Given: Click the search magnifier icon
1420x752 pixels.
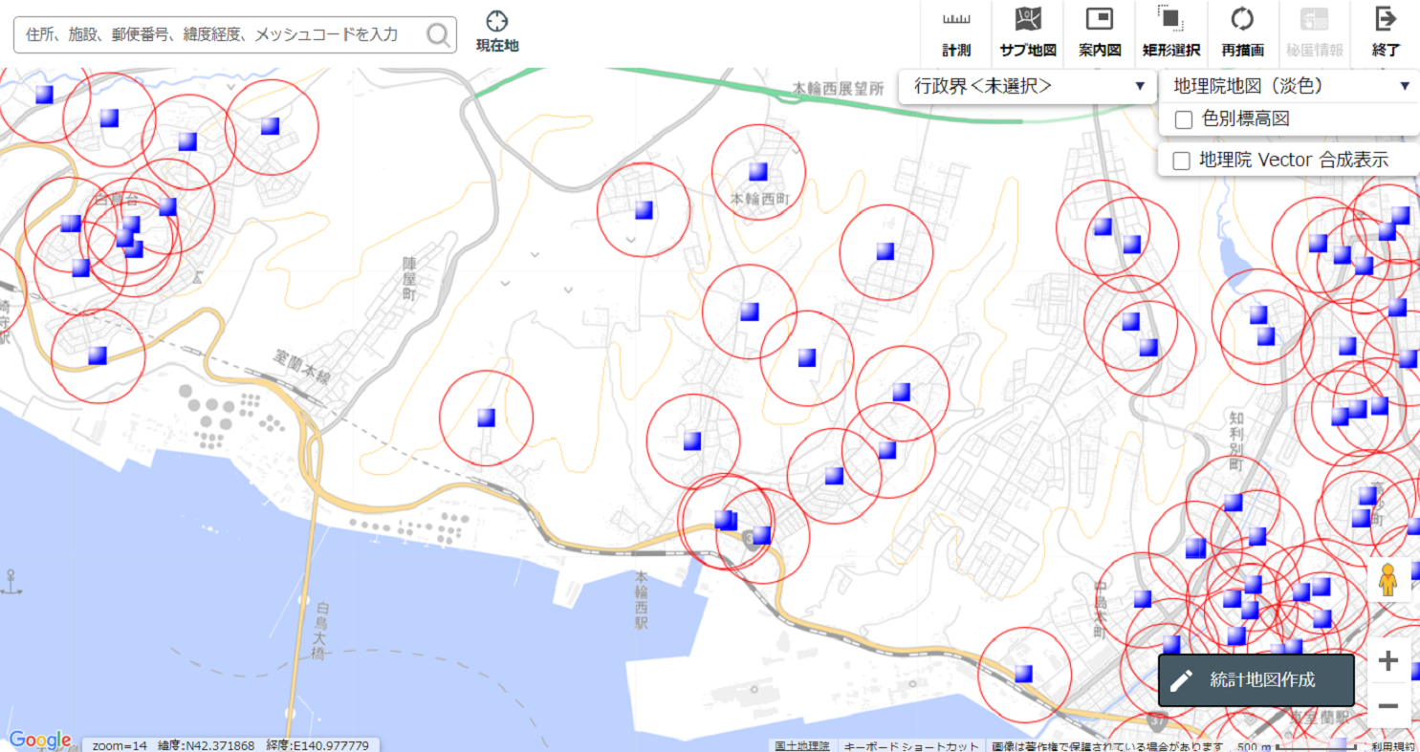Looking at the screenshot, I should (x=438, y=35).
